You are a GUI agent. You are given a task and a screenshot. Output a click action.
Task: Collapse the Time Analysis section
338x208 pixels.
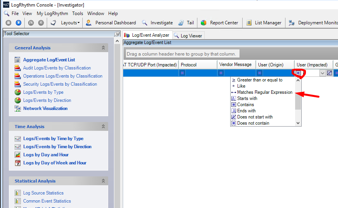coord(103,127)
